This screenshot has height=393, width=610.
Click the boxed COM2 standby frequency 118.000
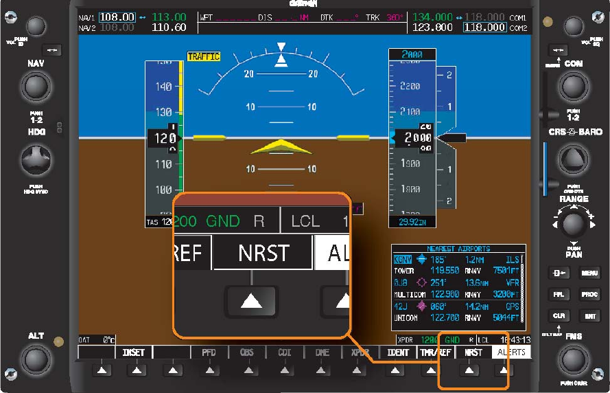pos(484,27)
